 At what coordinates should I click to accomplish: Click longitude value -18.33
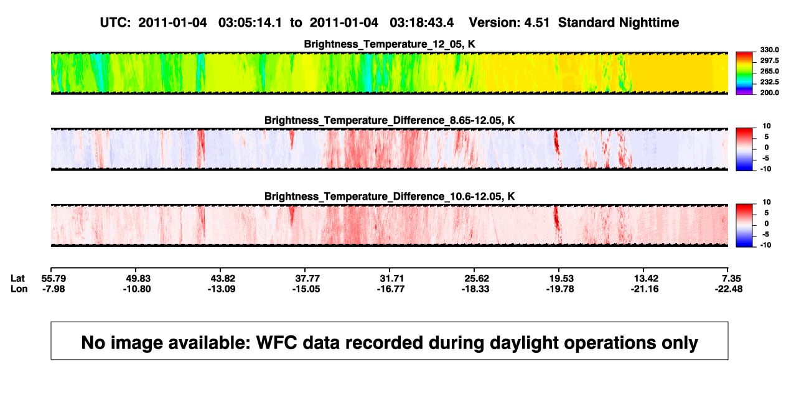click(474, 289)
